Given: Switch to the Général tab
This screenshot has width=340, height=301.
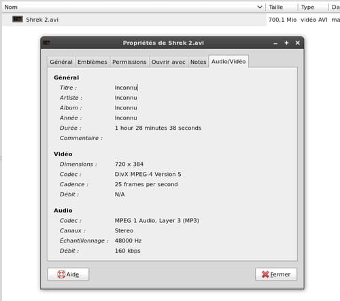Looking at the screenshot, I should click(x=61, y=62).
